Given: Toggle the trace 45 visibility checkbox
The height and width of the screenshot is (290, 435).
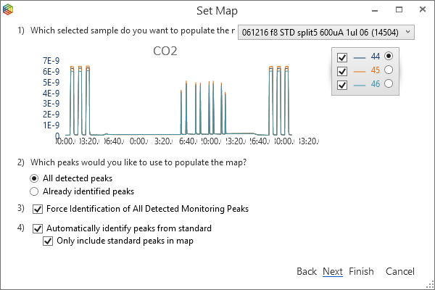Looking at the screenshot, I should (342, 71).
